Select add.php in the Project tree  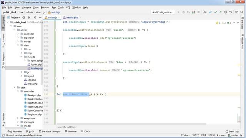(32, 80)
